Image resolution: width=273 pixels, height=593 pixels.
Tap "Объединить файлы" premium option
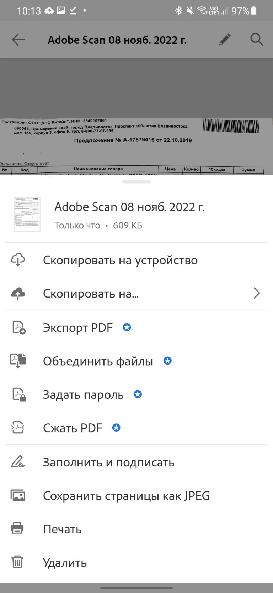point(98,361)
